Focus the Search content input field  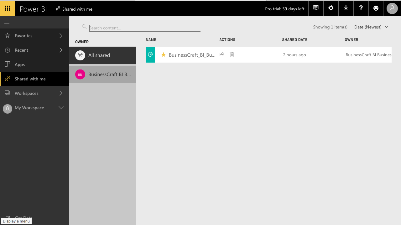[x=145, y=28]
